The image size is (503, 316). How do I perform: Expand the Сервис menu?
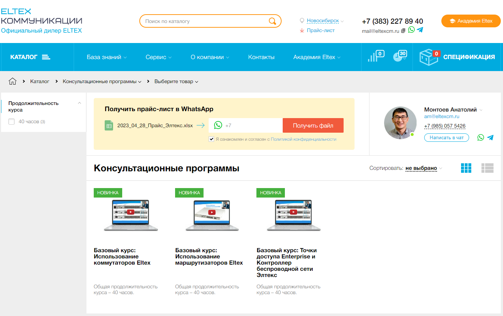pyautogui.click(x=159, y=57)
